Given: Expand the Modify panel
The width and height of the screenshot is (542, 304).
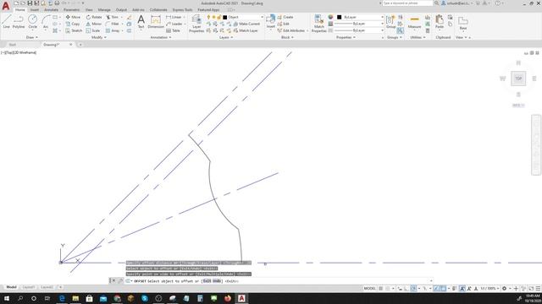Looking at the screenshot, I should tap(98, 37).
